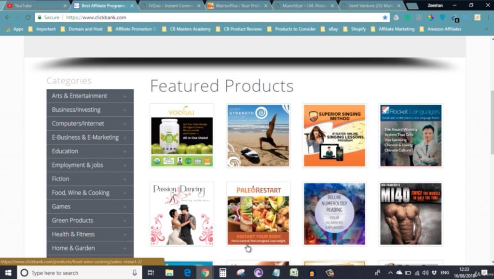Expand the E-Business & E-Marketing category

(x=125, y=138)
